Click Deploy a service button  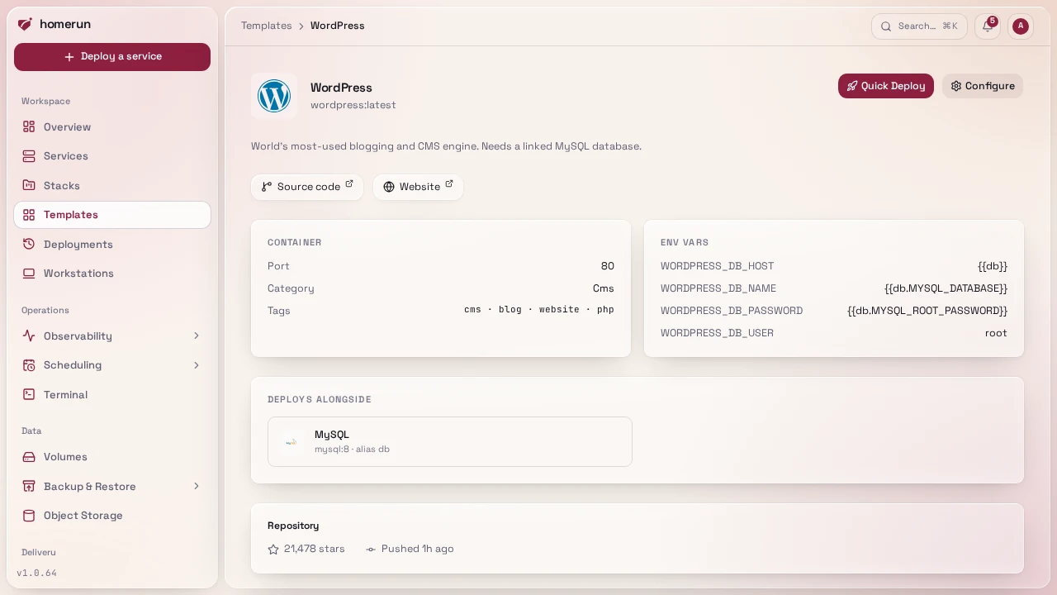click(x=112, y=57)
